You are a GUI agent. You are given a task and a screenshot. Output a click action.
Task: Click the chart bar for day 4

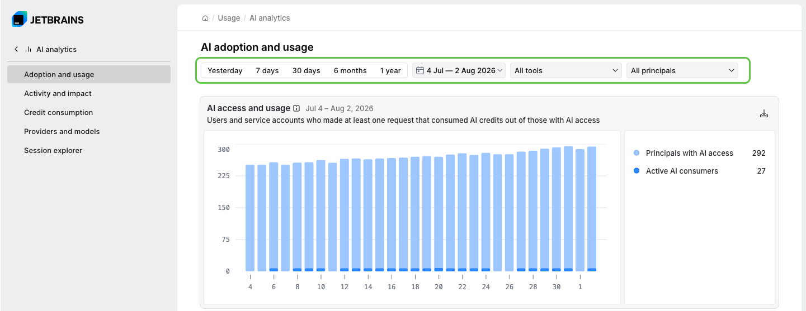pyautogui.click(x=250, y=218)
